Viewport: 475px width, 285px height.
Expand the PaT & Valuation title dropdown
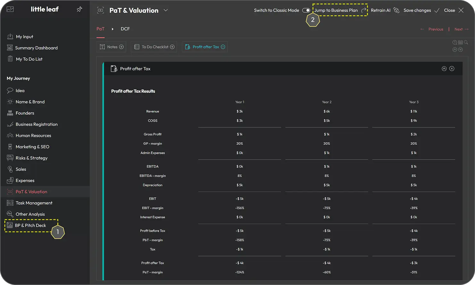165,10
